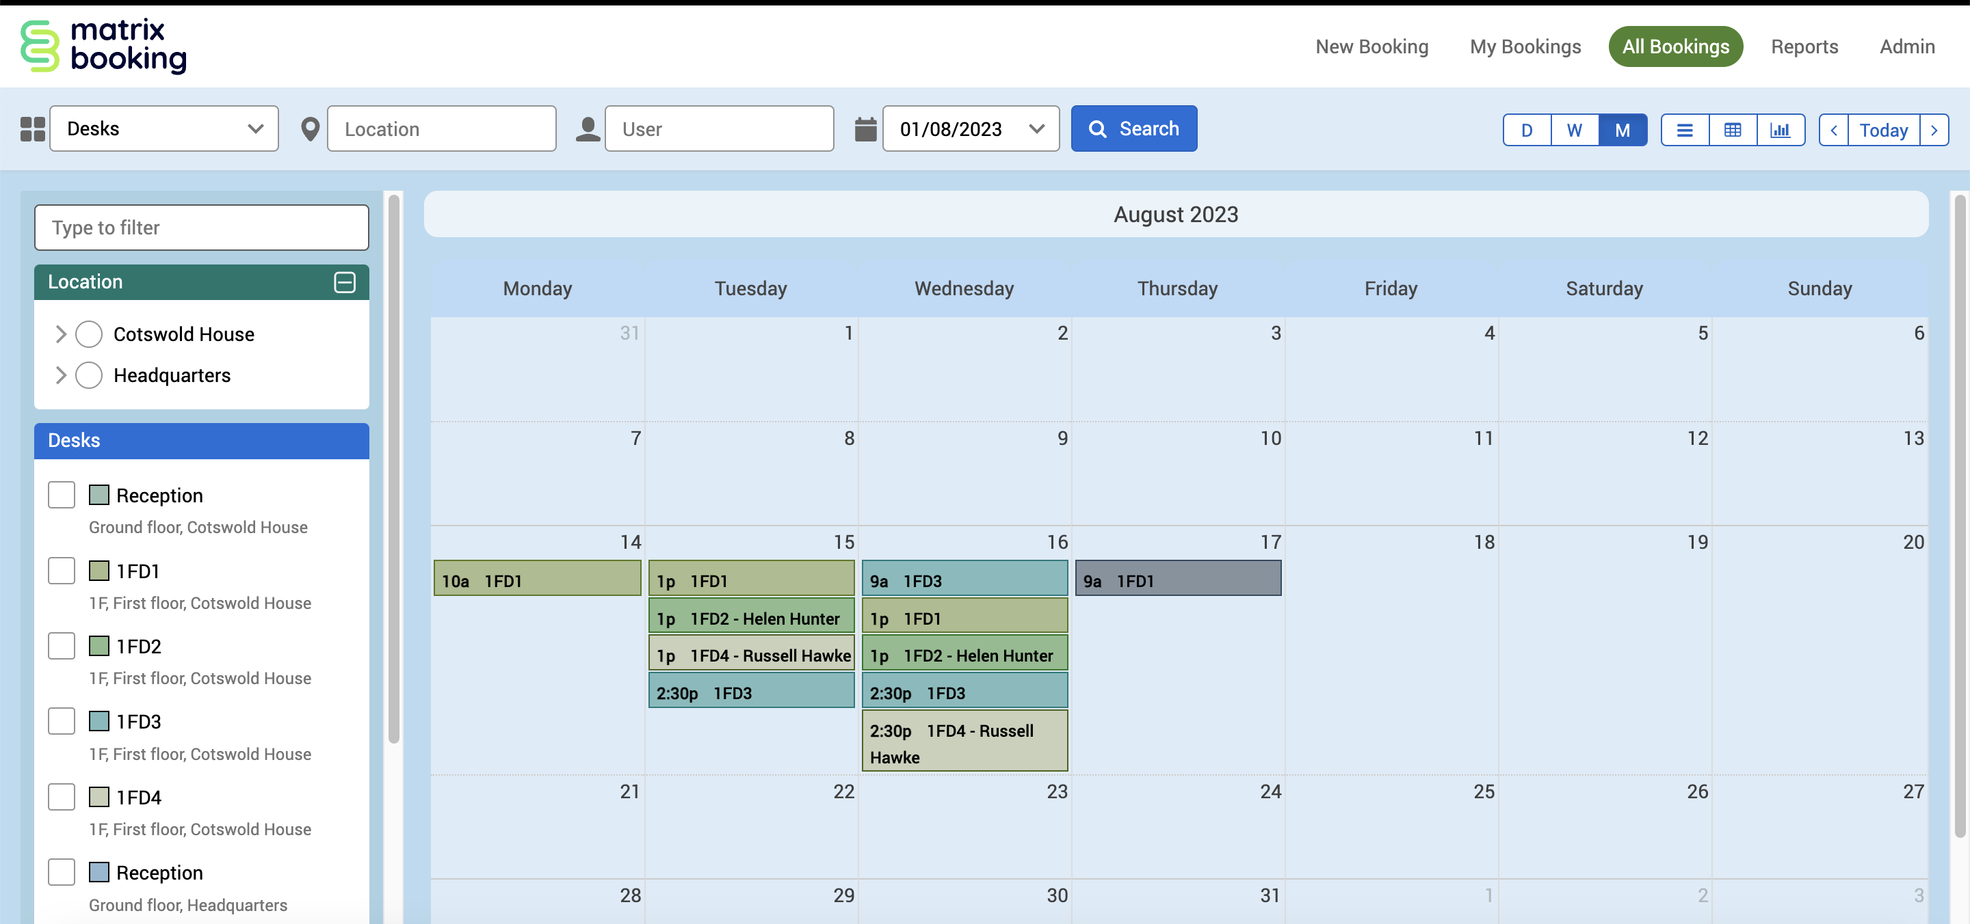The height and width of the screenshot is (924, 1970).
Task: Switch to W week view tab
Action: click(1574, 130)
